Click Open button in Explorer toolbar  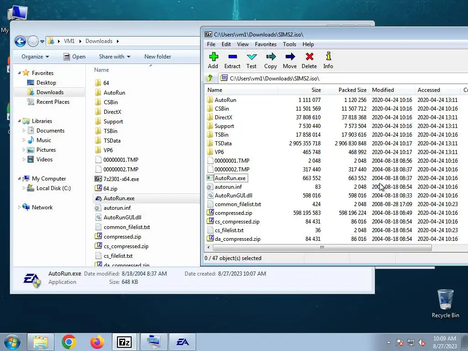(x=74, y=57)
